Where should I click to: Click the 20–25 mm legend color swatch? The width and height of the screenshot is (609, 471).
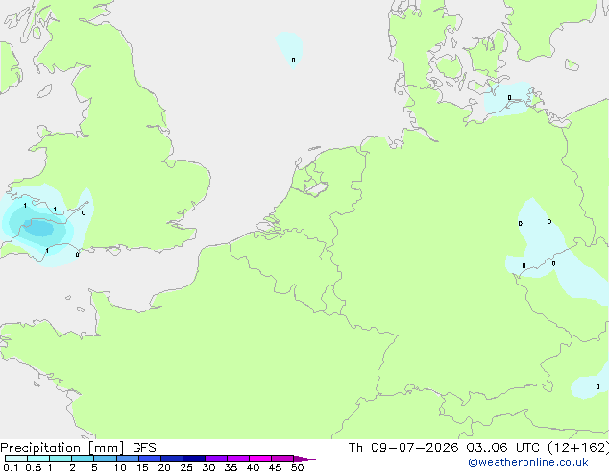click(x=172, y=459)
